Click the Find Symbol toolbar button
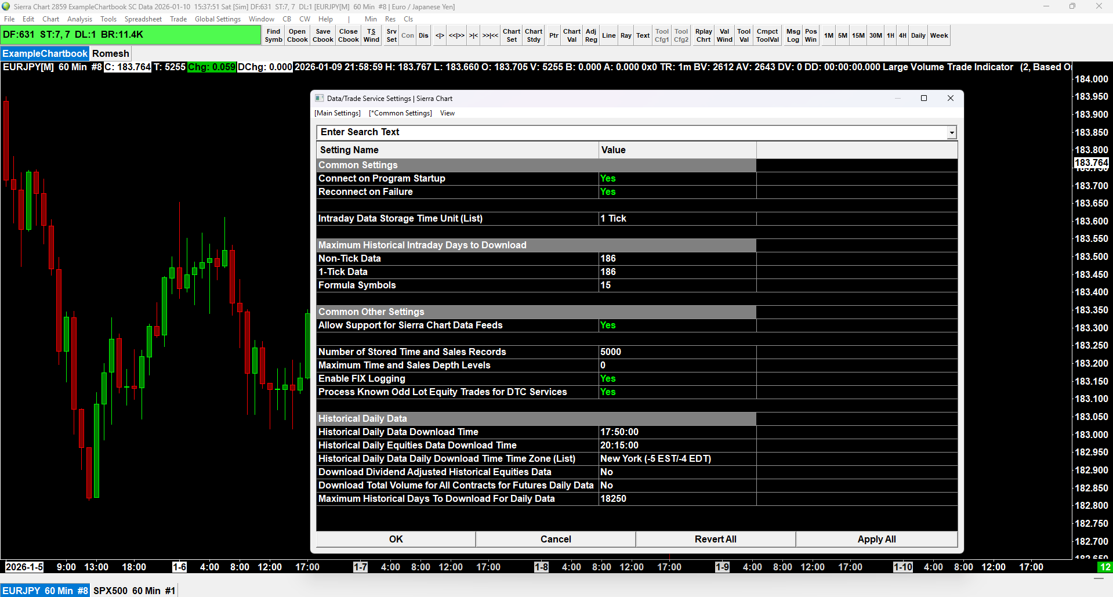 (x=273, y=35)
